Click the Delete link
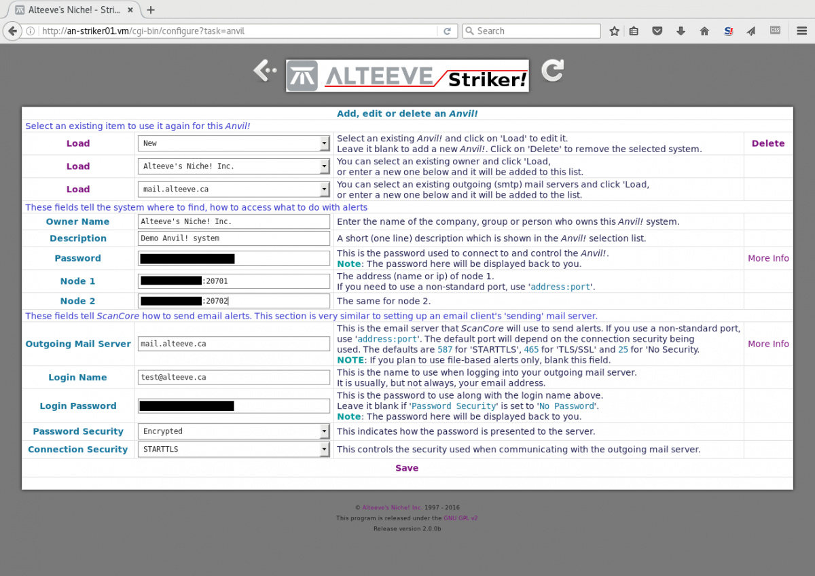This screenshot has height=576, width=815. coord(767,143)
